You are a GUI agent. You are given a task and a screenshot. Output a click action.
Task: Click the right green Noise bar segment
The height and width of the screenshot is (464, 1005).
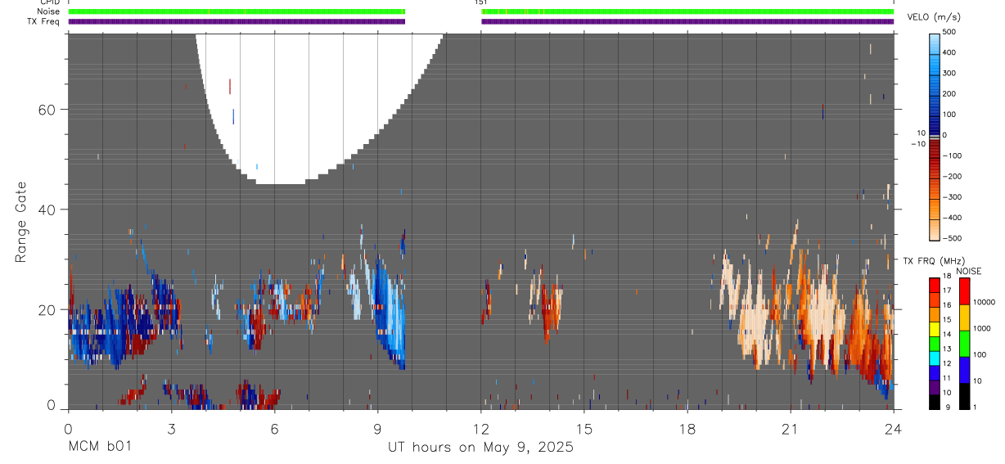(x=687, y=11)
